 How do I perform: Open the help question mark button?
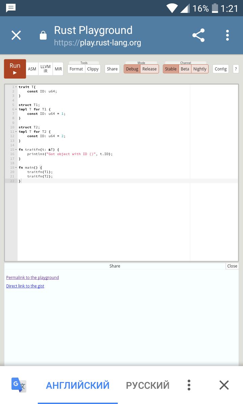click(236, 69)
